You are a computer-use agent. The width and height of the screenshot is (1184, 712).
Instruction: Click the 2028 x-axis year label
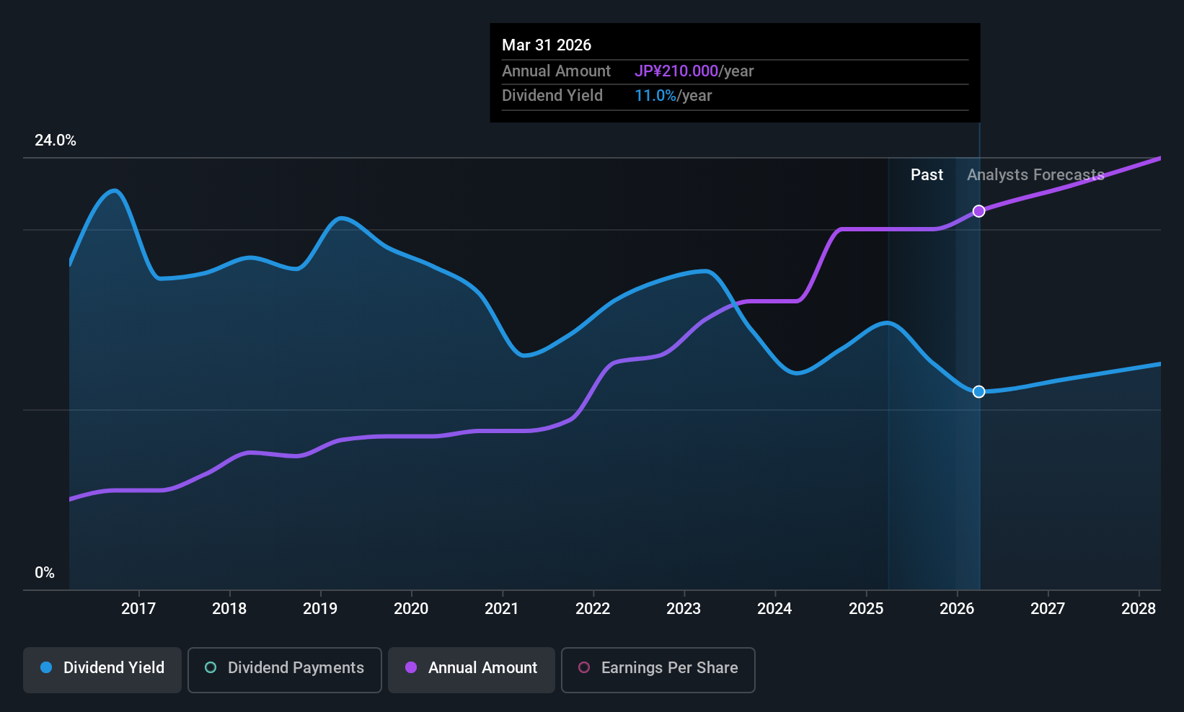tap(1139, 609)
